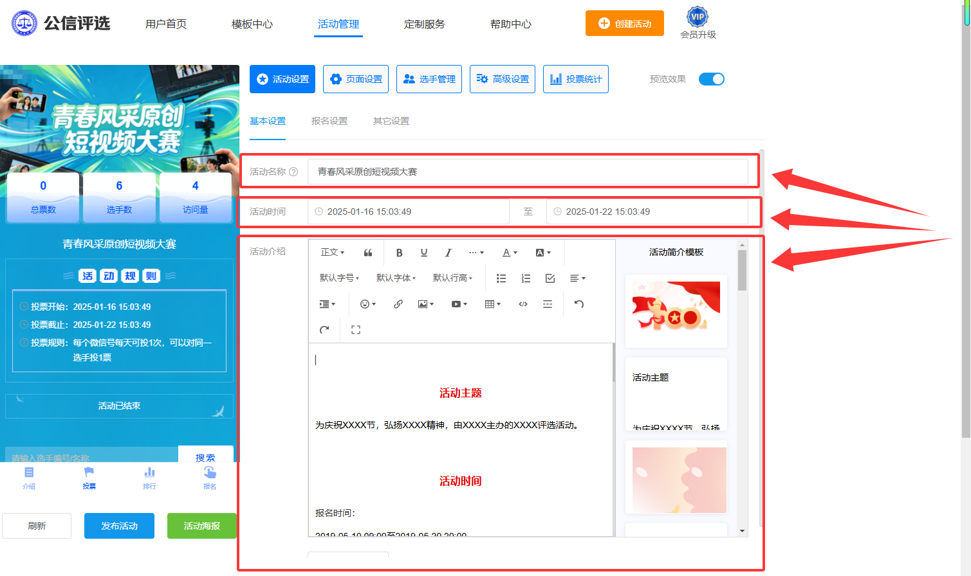971x576 pixels.
Task: Open the 活动名称 help question mark icon
Action: 293,172
